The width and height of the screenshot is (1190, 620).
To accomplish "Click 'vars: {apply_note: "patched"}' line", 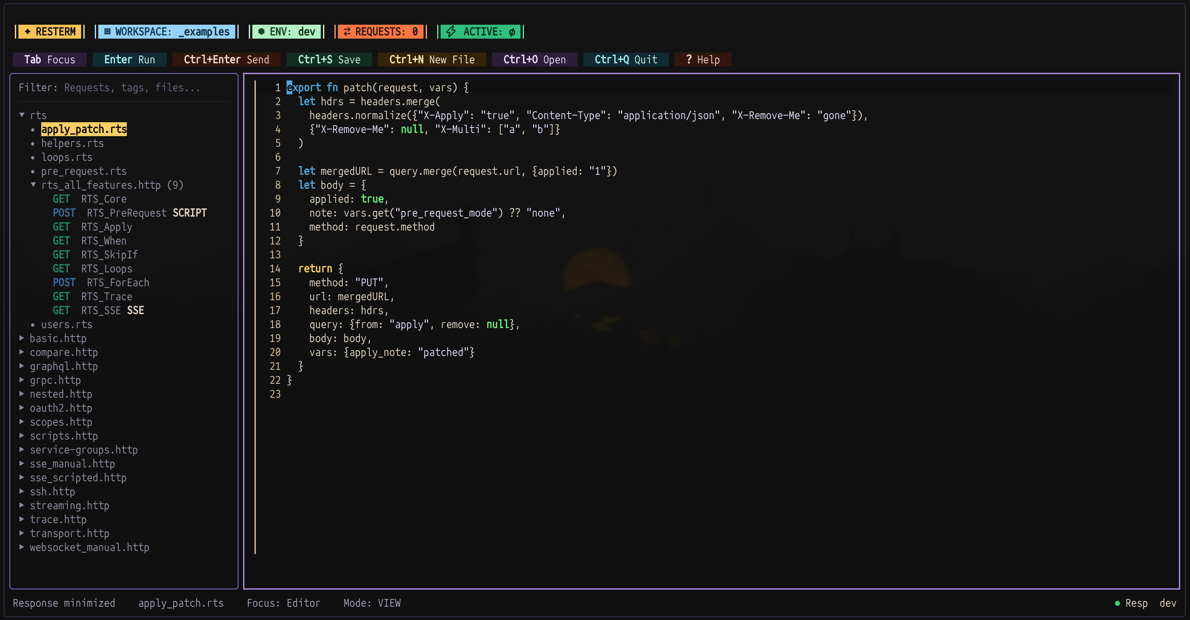I will coord(392,352).
